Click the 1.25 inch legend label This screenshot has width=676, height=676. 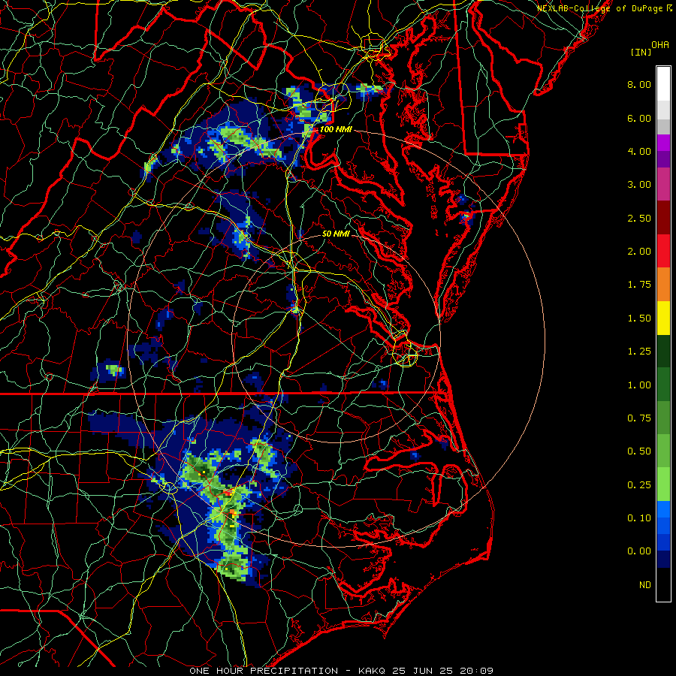[x=639, y=352]
